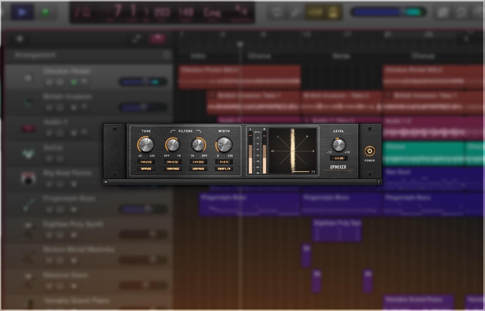
Task: Adjust the high pass filter knob
Action: click(x=173, y=145)
